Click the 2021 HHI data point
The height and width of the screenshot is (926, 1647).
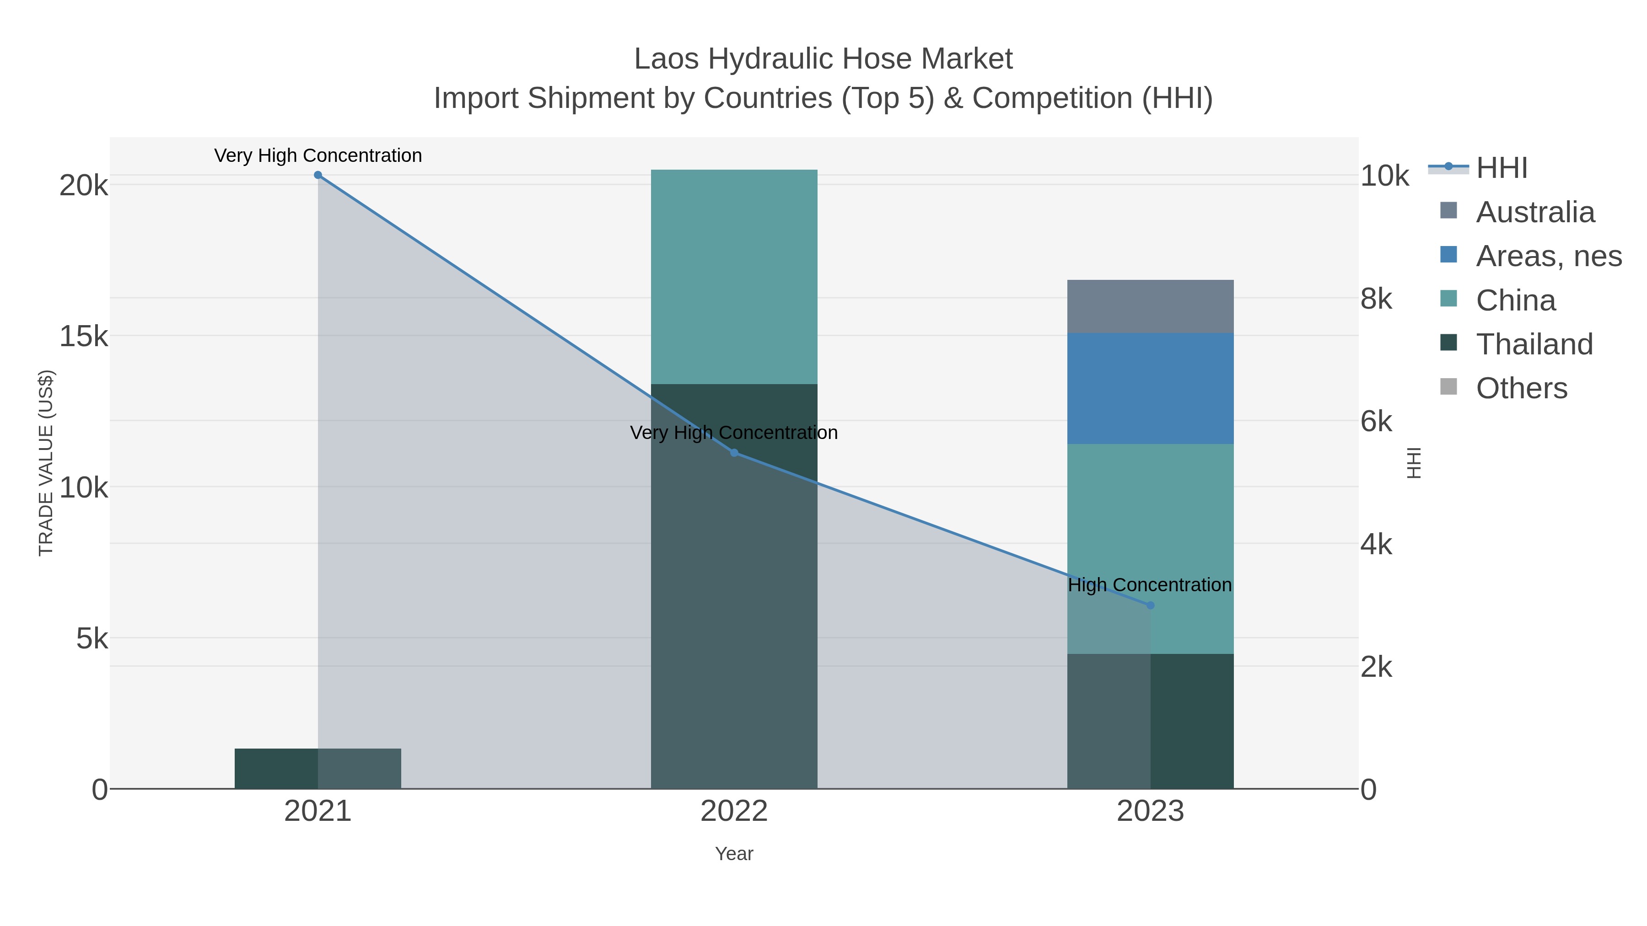pos(318,175)
